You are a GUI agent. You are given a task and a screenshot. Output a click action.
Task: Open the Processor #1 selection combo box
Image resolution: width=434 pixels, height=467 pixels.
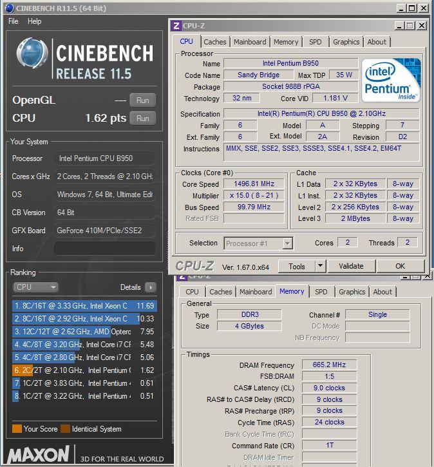258,243
